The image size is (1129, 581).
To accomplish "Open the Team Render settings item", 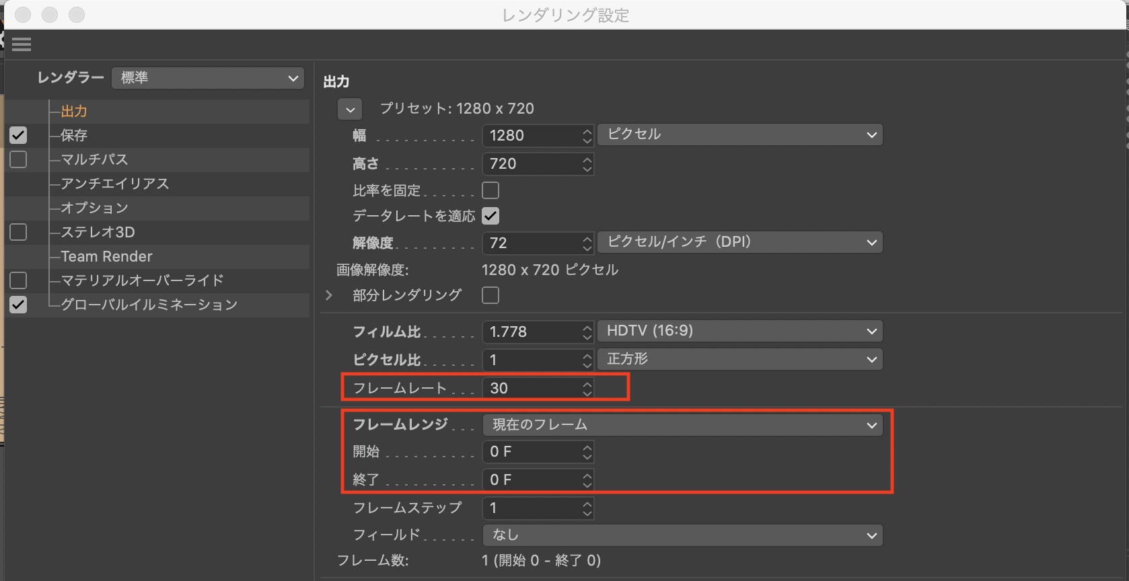I will 106,256.
